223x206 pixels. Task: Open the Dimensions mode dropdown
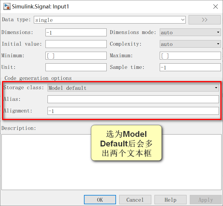pyautogui.click(x=190, y=32)
